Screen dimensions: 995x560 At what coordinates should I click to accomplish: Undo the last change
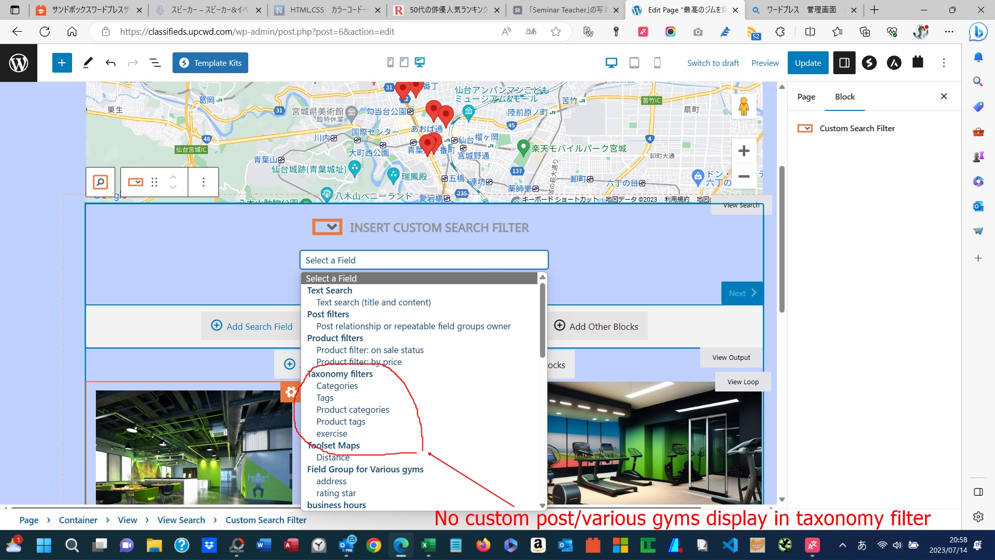click(x=110, y=63)
